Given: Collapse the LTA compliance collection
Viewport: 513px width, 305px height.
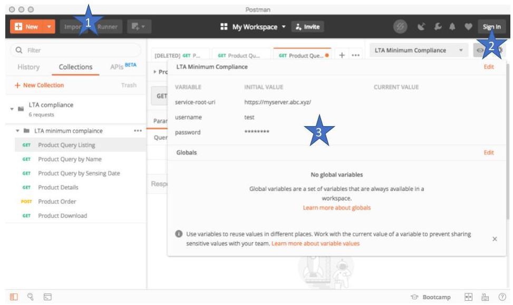Looking at the screenshot, I should (12, 109).
